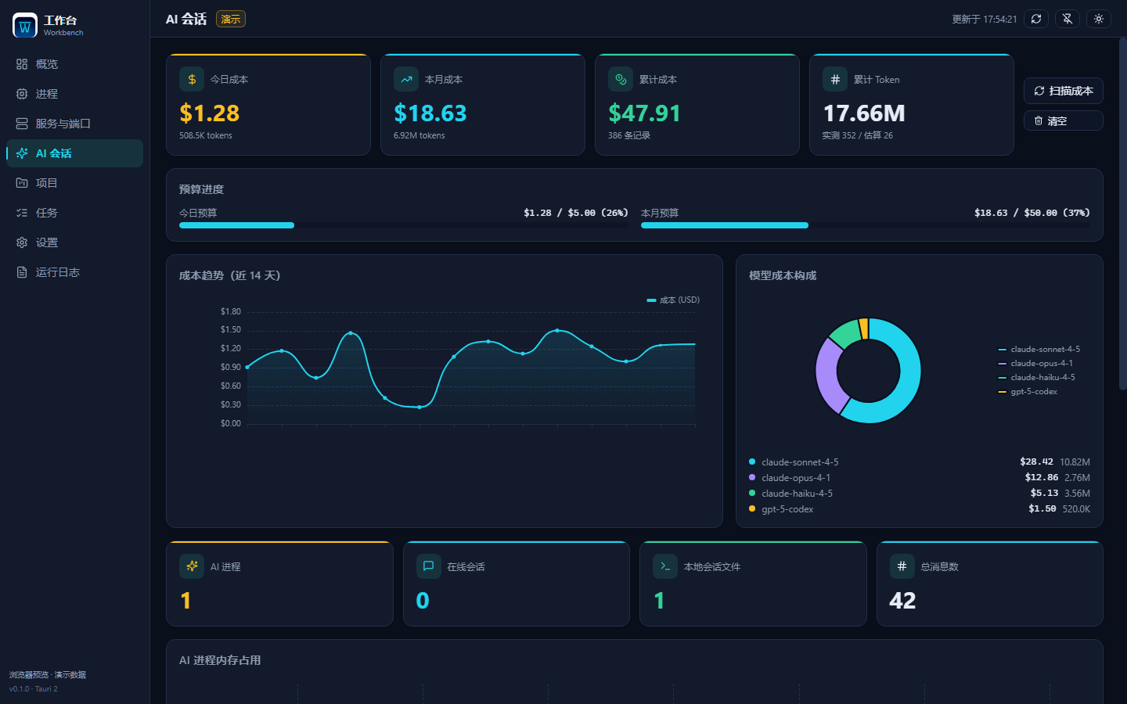This screenshot has width=1127, height=704.
Task: Click the "$47.91" cumulative cost value
Action: tap(645, 113)
